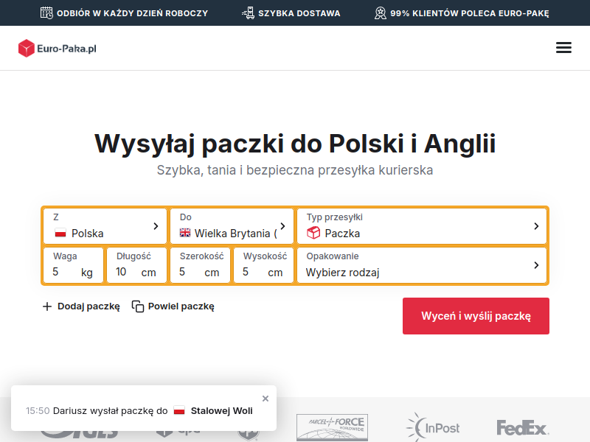Click the Parcelforce Worldwide logo thumbnail
Image resolution: width=590 pixels, height=442 pixels.
(x=332, y=428)
